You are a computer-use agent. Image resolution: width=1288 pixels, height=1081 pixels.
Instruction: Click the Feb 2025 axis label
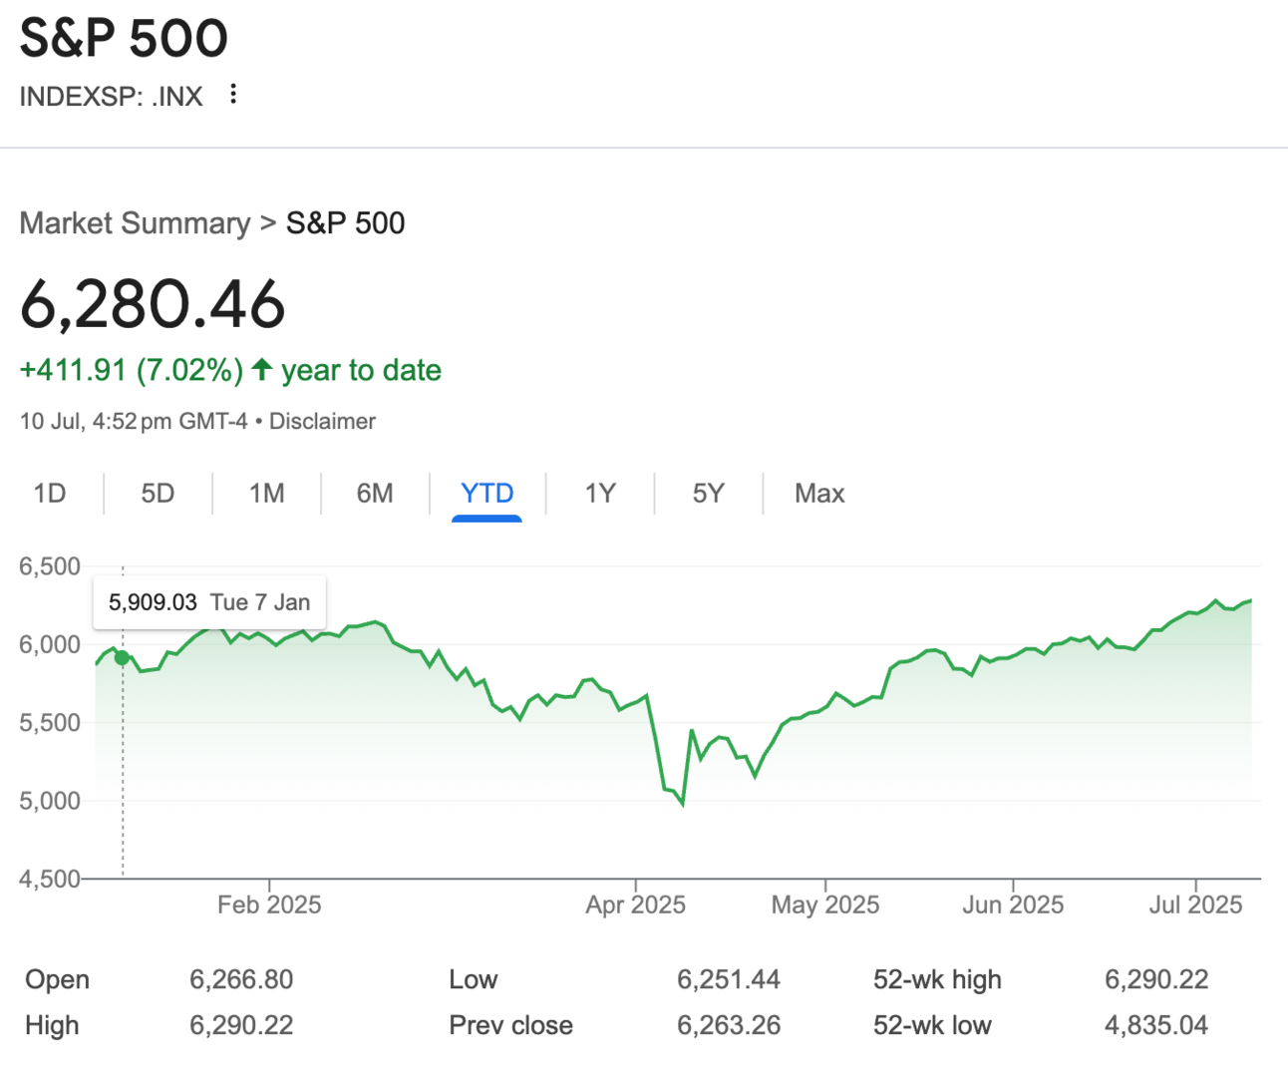coord(269,904)
